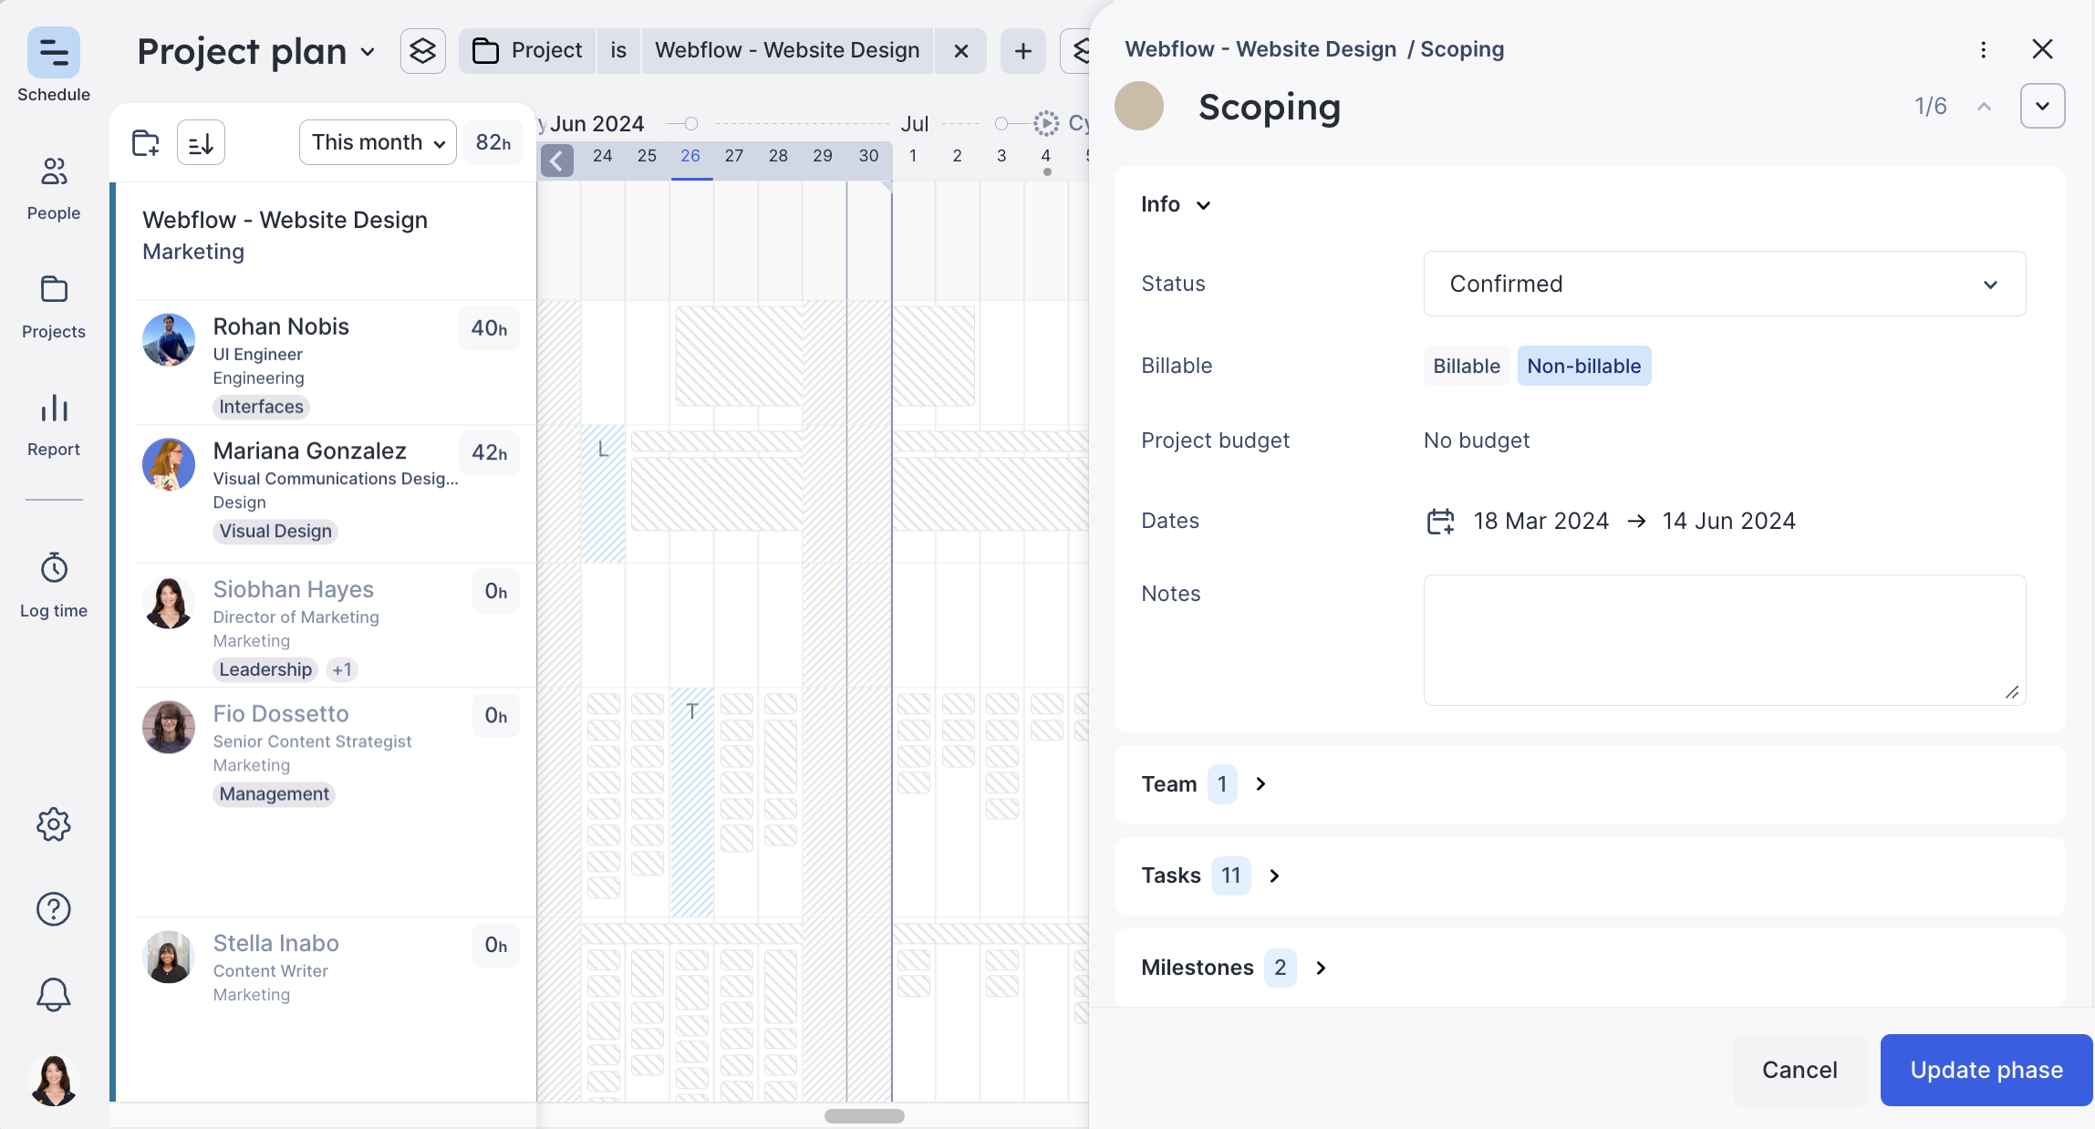
Task: Click the date cell for June 26
Action: point(691,156)
